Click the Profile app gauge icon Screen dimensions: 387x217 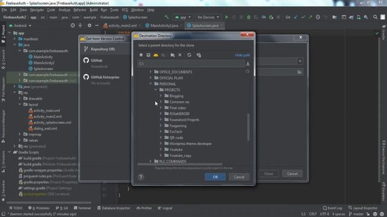click(264, 17)
